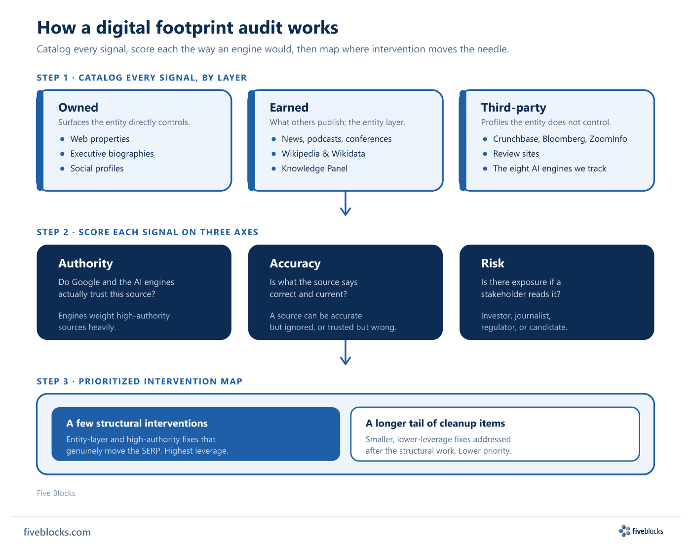This screenshot has height=551, width=691.
Task: Click 'Is there exposure if a stakeholder reads it?'
Action: pyautogui.click(x=521, y=288)
